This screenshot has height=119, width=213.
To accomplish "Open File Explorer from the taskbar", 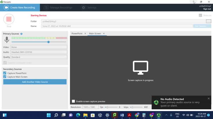I will (85, 115).
